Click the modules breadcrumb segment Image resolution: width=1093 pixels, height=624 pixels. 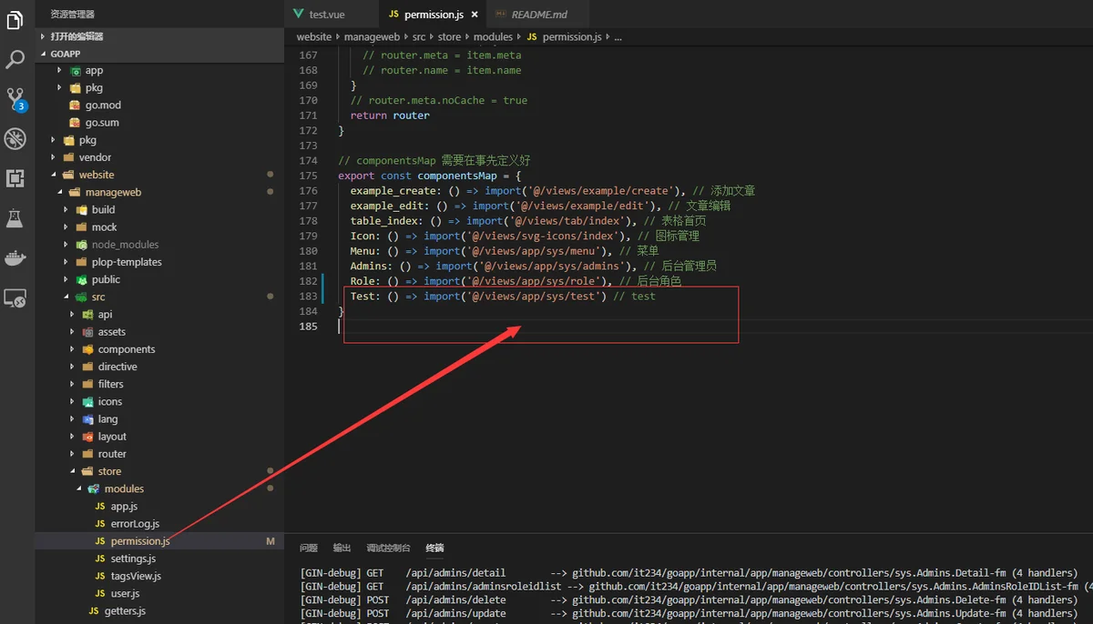coord(493,37)
